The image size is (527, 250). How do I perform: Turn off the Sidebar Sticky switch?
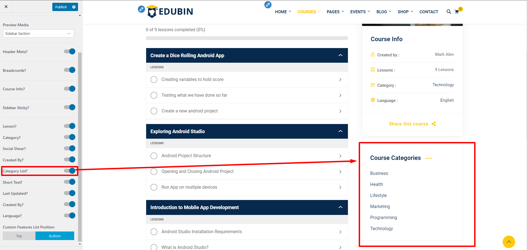pyautogui.click(x=70, y=107)
